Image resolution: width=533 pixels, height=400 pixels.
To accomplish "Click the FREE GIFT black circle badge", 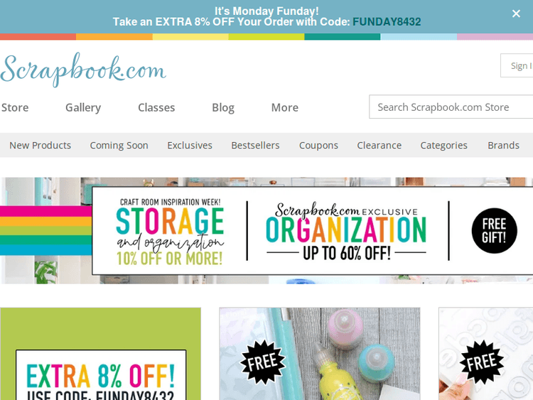I will point(494,231).
